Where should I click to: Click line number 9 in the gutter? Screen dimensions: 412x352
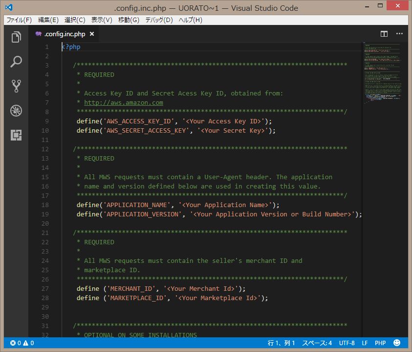(47, 121)
